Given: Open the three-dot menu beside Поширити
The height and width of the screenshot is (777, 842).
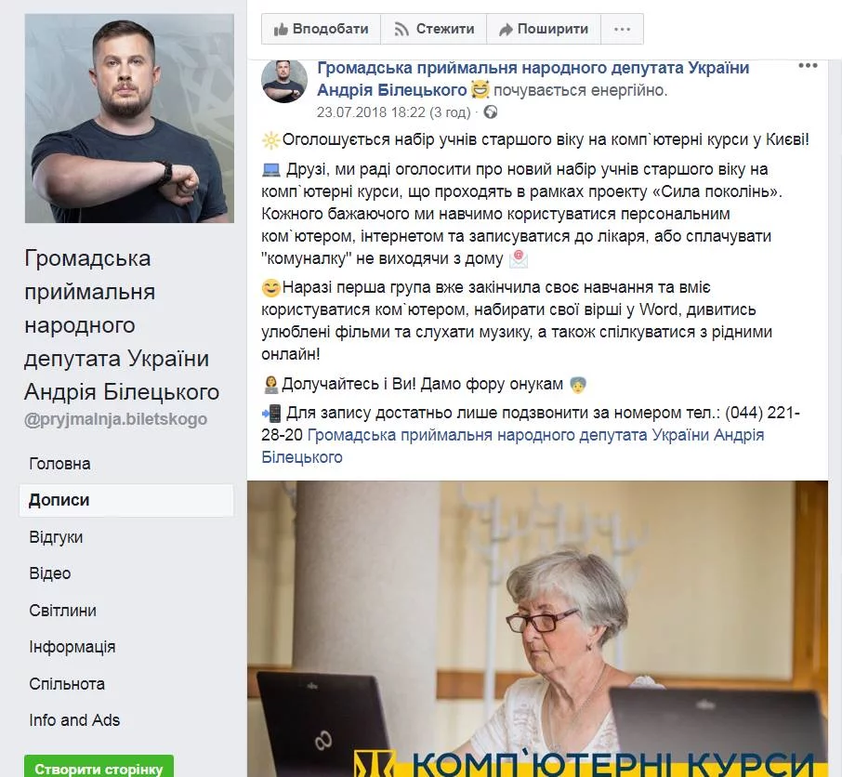Looking at the screenshot, I should tap(622, 29).
